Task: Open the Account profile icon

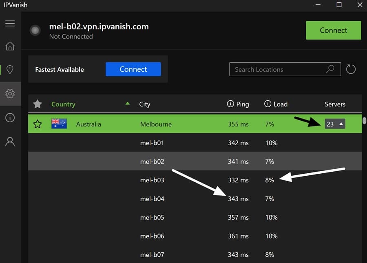Action: (x=10, y=142)
